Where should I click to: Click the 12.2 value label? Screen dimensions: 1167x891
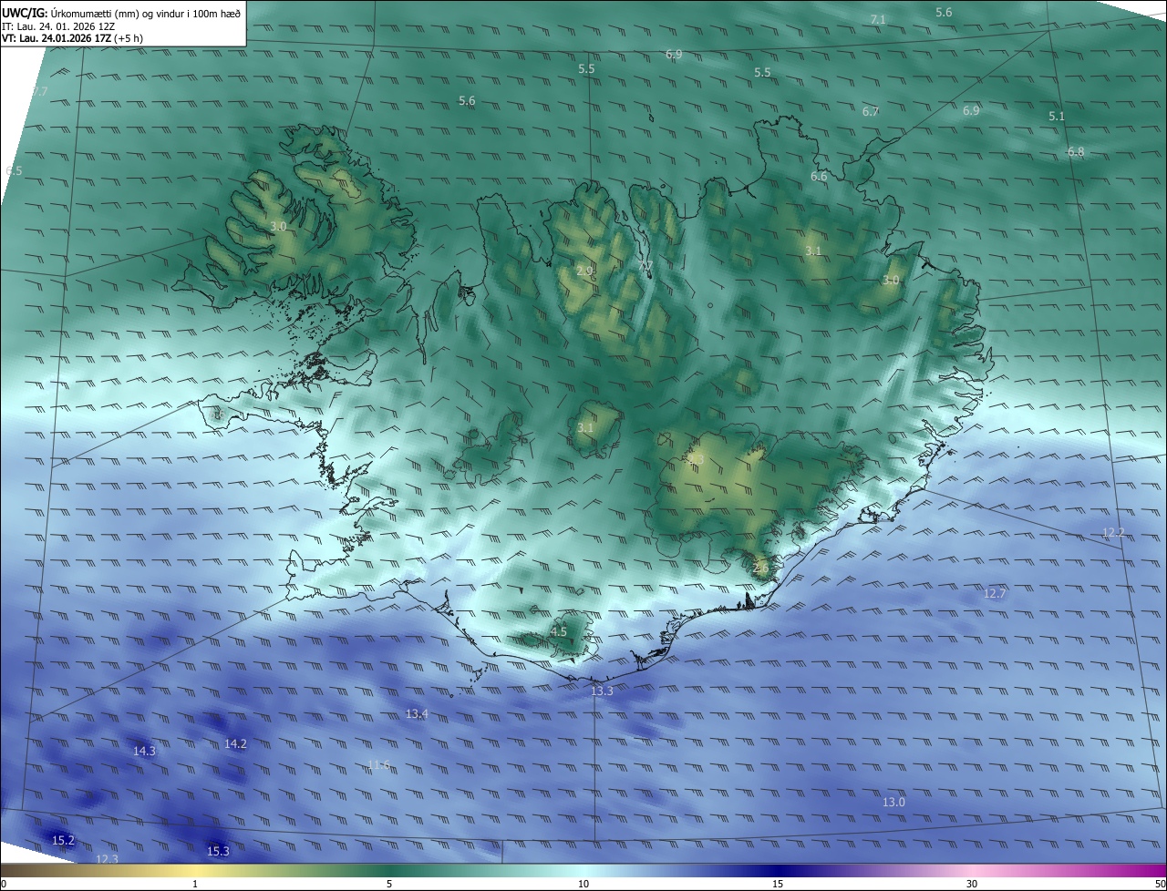pos(1113,533)
